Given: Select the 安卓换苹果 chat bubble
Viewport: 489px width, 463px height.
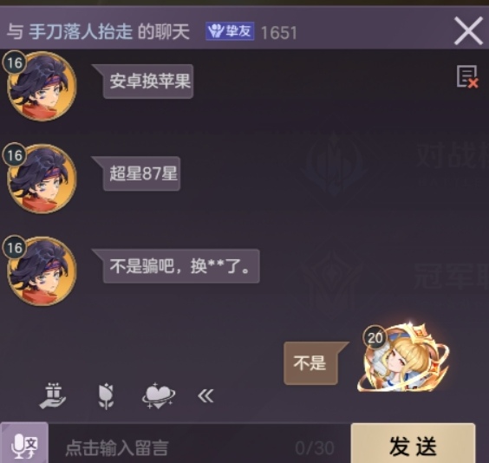Looking at the screenshot, I should pos(148,82).
